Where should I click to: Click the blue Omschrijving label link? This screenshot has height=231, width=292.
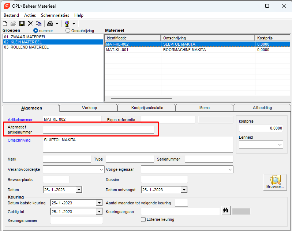tap(19, 140)
